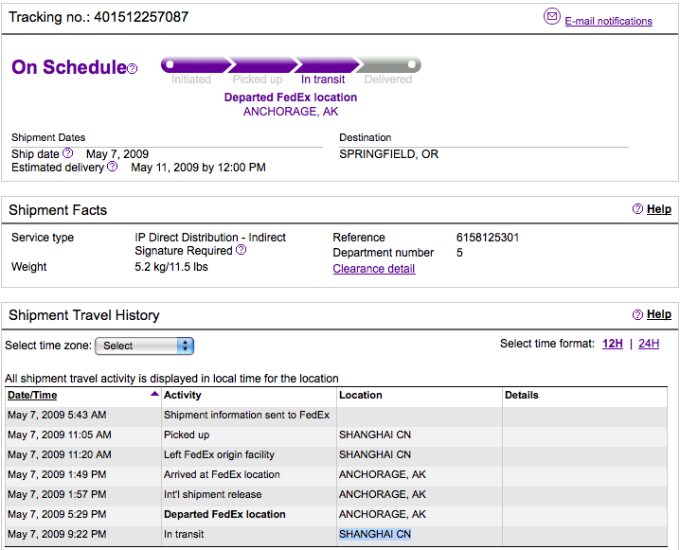680x550 pixels.
Task: Open the E-mail notifications link
Action: point(608,21)
